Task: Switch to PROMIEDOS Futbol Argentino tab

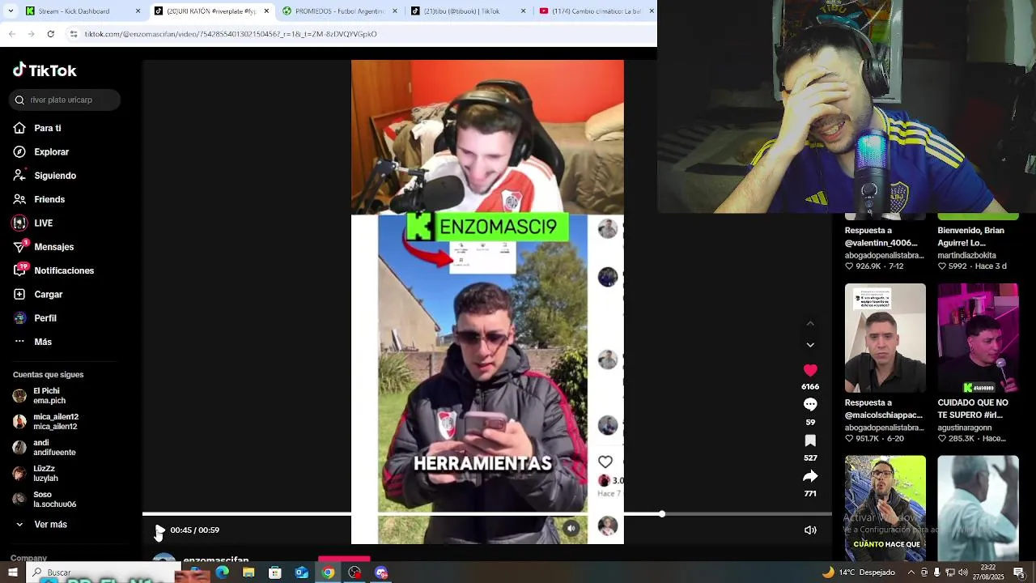Action: (x=340, y=11)
